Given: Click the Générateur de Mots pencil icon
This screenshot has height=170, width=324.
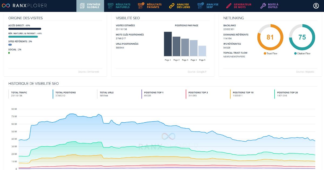Looking at the screenshot, I should tap(229, 6).
